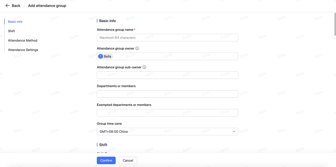
Task: Focus the Attendance group name field
Action: [x=167, y=38]
